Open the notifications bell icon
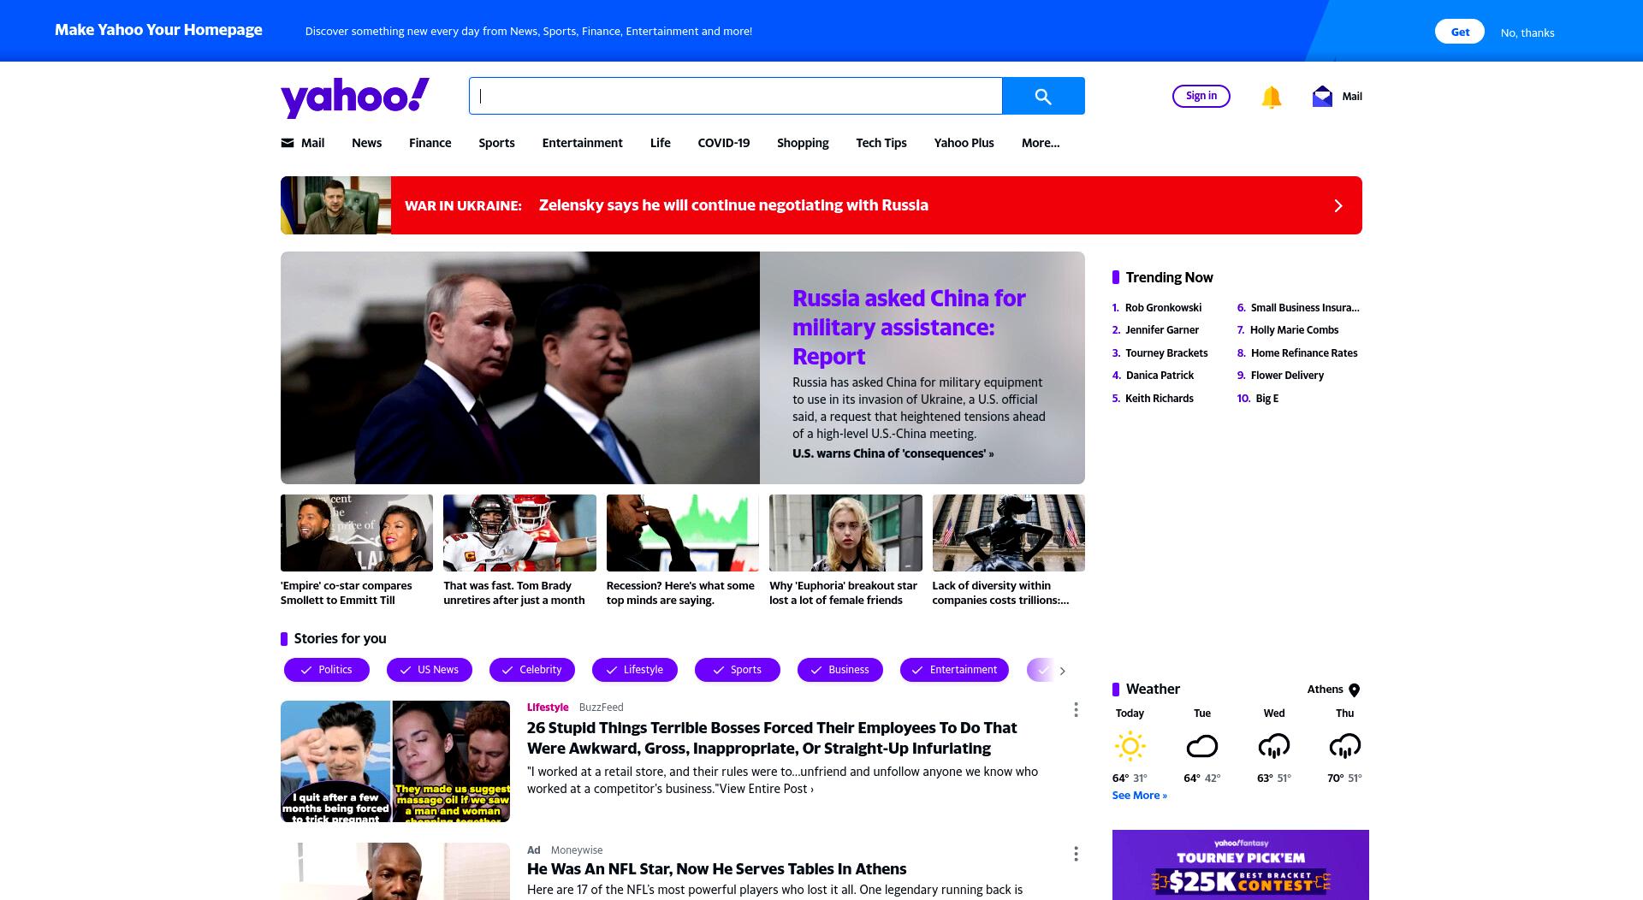1643x900 pixels. pyautogui.click(x=1272, y=97)
